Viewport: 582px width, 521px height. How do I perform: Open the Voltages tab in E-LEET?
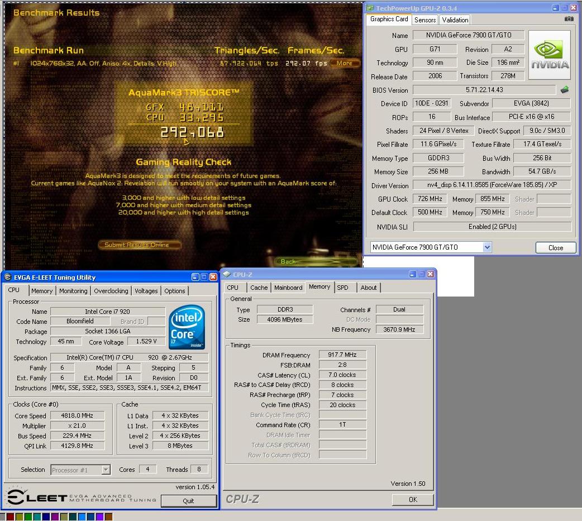click(x=146, y=291)
